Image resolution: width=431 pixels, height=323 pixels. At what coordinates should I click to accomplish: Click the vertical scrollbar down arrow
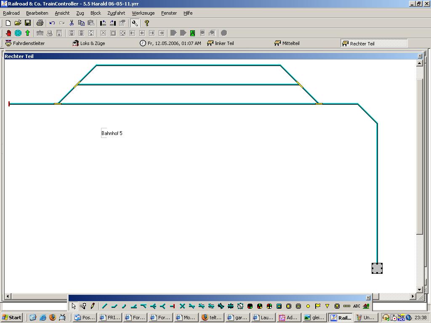click(x=419, y=290)
